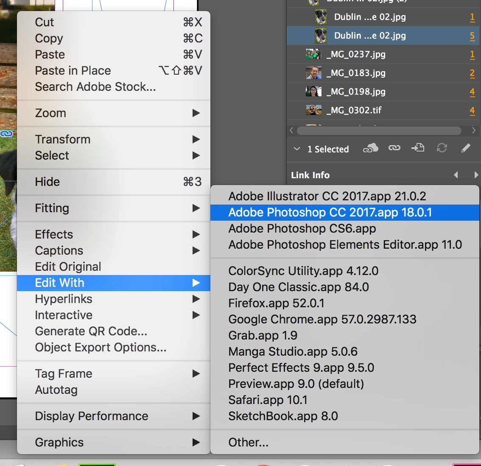481x466 pixels.
Task: Choose Firefox.app 52.0.1
Action: 345,303
